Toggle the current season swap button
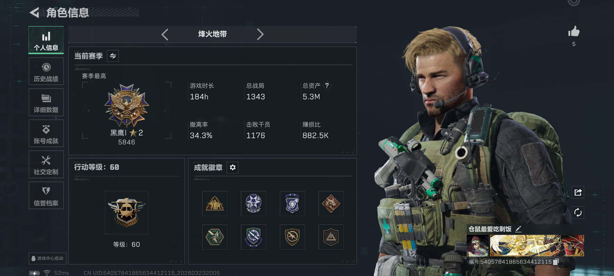 click(113, 56)
